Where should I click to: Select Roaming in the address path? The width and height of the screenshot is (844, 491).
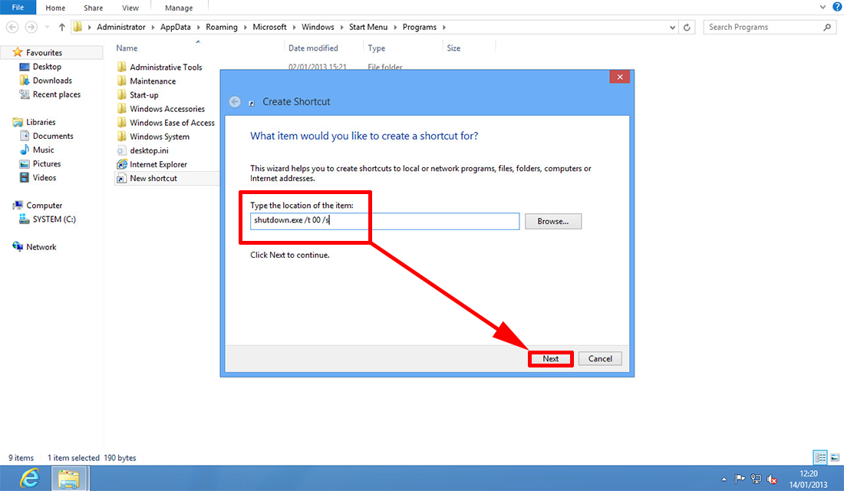221,27
